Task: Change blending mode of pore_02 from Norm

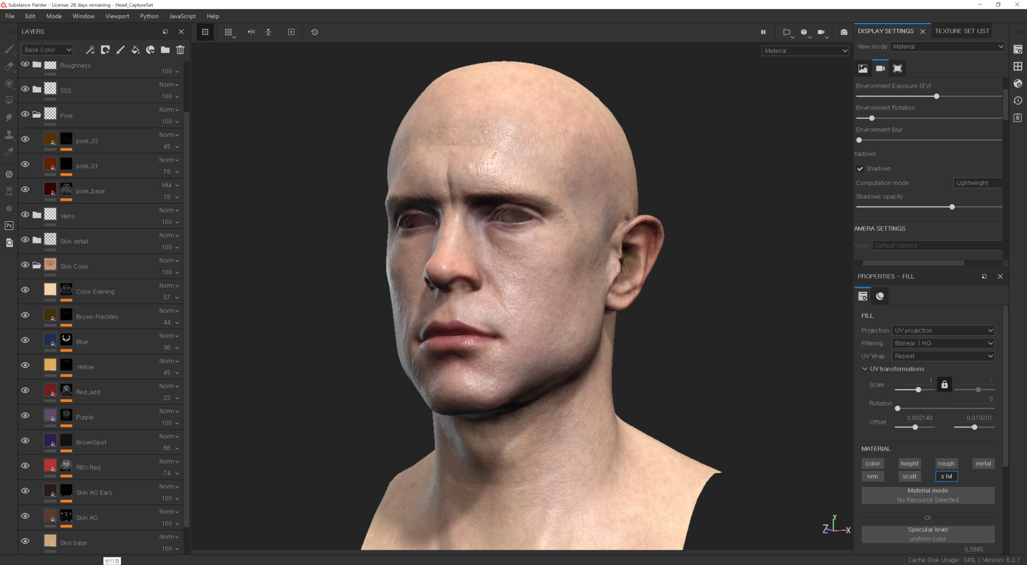Action: pos(168,135)
